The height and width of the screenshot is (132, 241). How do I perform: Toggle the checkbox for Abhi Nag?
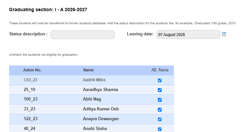[x=160, y=100]
